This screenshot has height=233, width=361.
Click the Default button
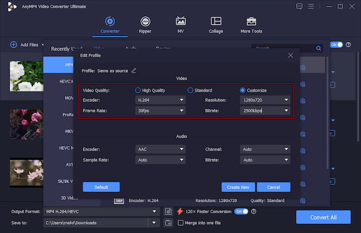coord(101,187)
